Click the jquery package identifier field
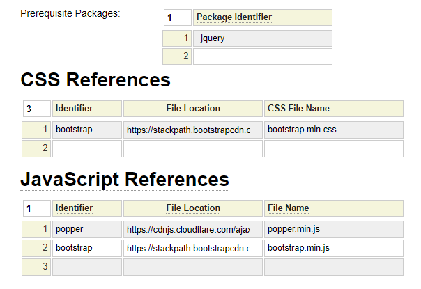 262,38
